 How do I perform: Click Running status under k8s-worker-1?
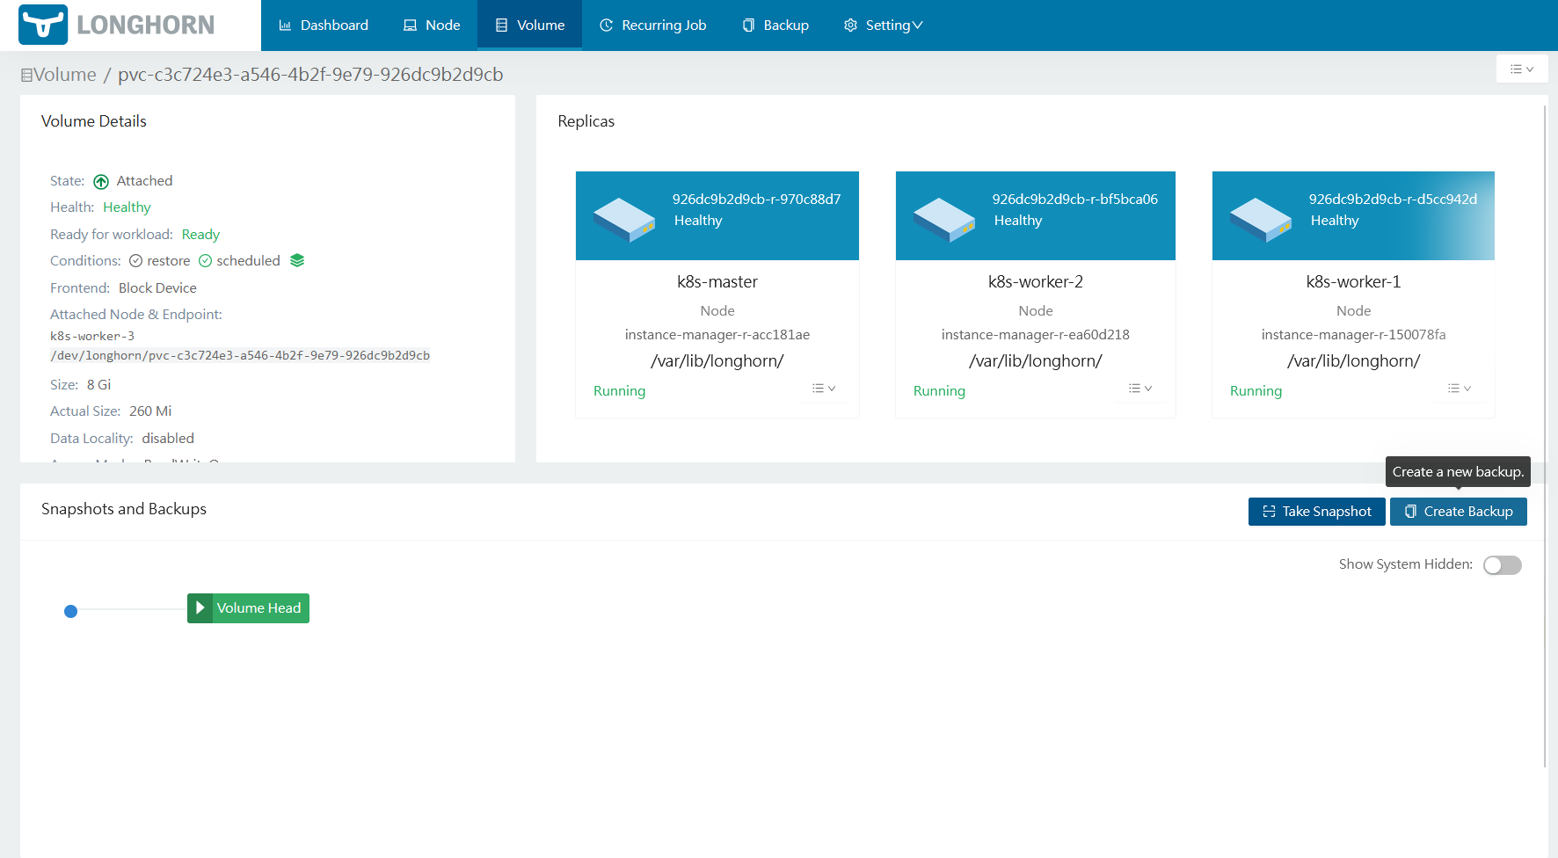click(1256, 391)
